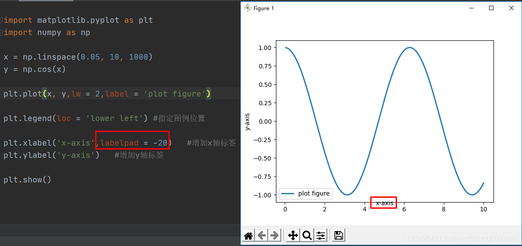Viewport: 522px width, 246px height.
Task: Click the np.linspace code line
Action: pyautogui.click(x=78, y=57)
